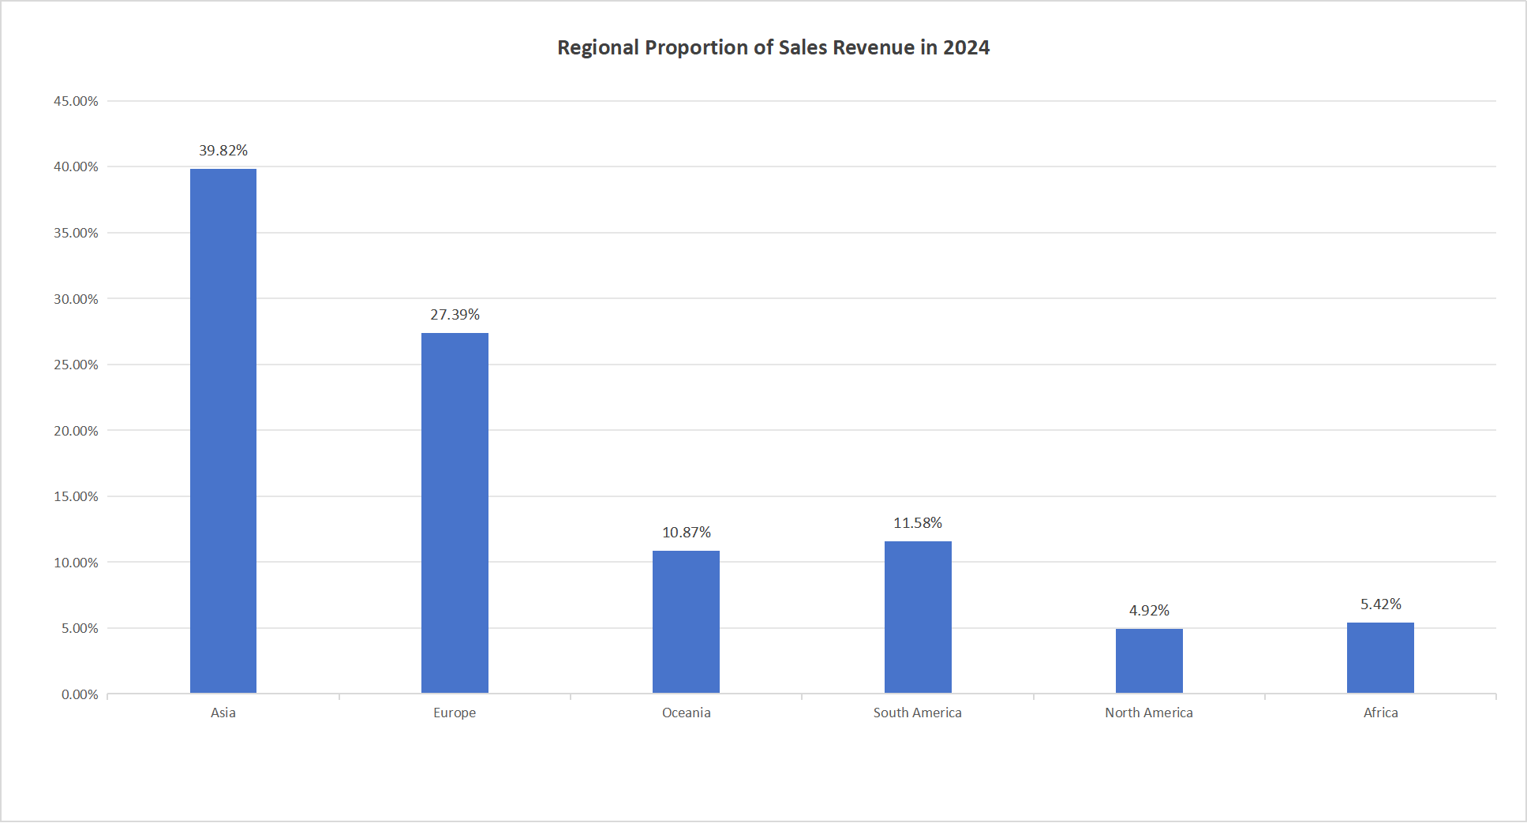This screenshot has height=823, width=1527.
Task: Select the North America bar
Action: (x=1148, y=661)
